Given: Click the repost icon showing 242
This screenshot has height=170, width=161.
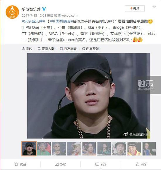Looking at the screenshot, I should pos(57,164).
